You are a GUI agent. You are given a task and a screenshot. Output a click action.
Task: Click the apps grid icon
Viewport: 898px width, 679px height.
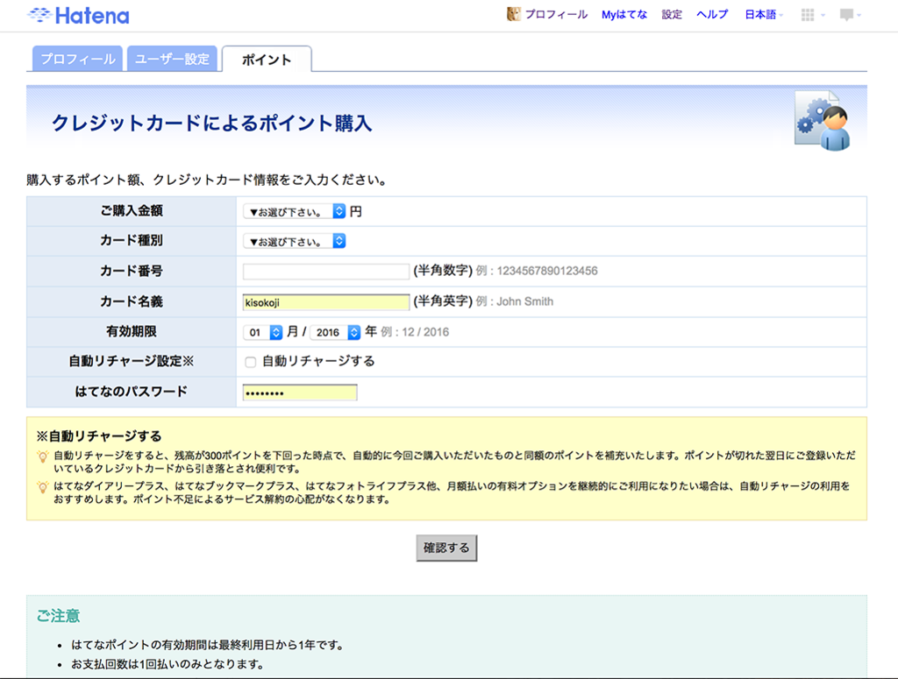(x=808, y=14)
